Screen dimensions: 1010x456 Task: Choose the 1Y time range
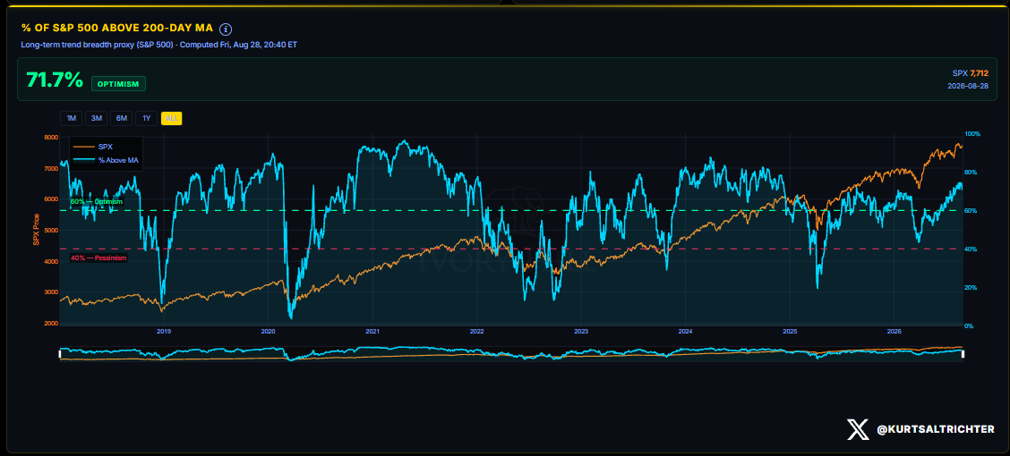click(146, 118)
